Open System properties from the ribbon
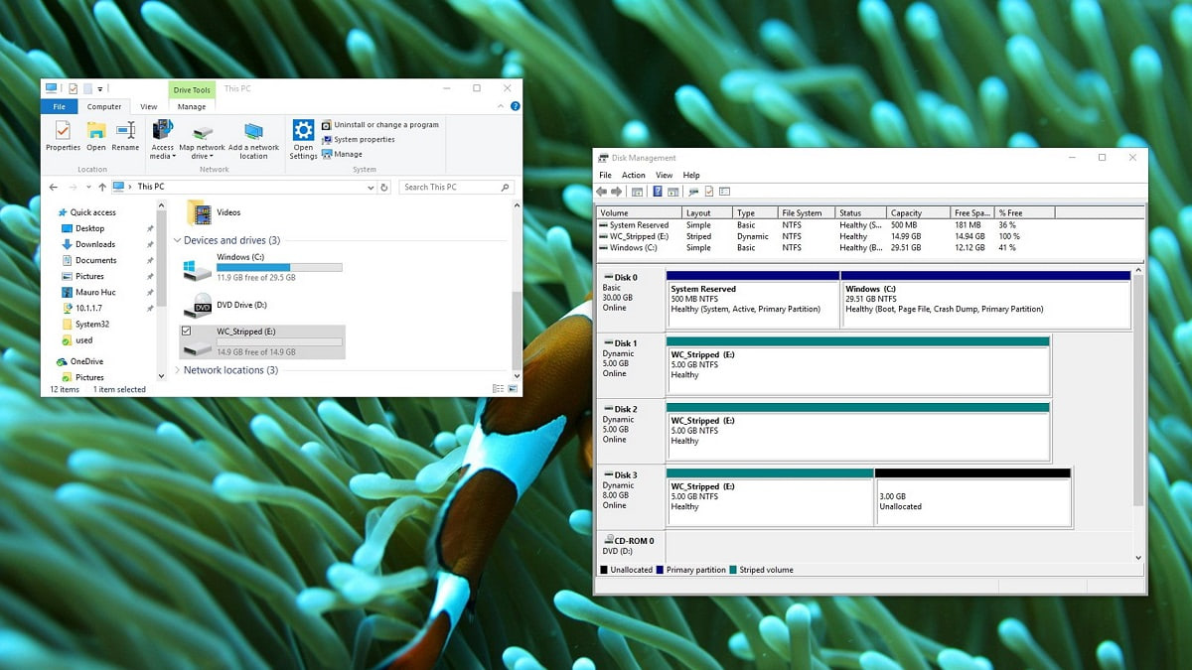Image resolution: width=1192 pixels, height=670 pixels. point(358,140)
